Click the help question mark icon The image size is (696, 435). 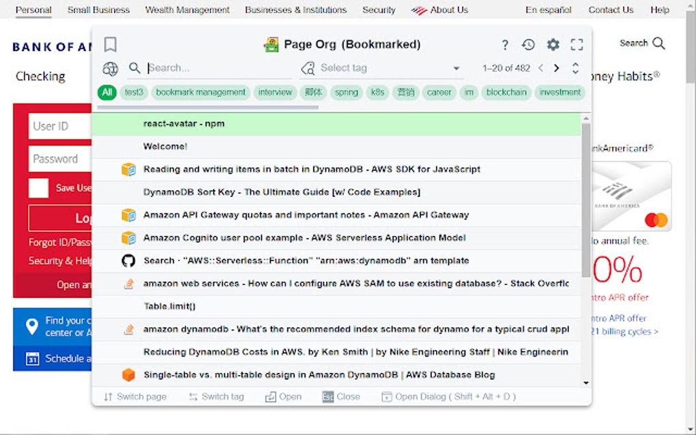click(505, 44)
